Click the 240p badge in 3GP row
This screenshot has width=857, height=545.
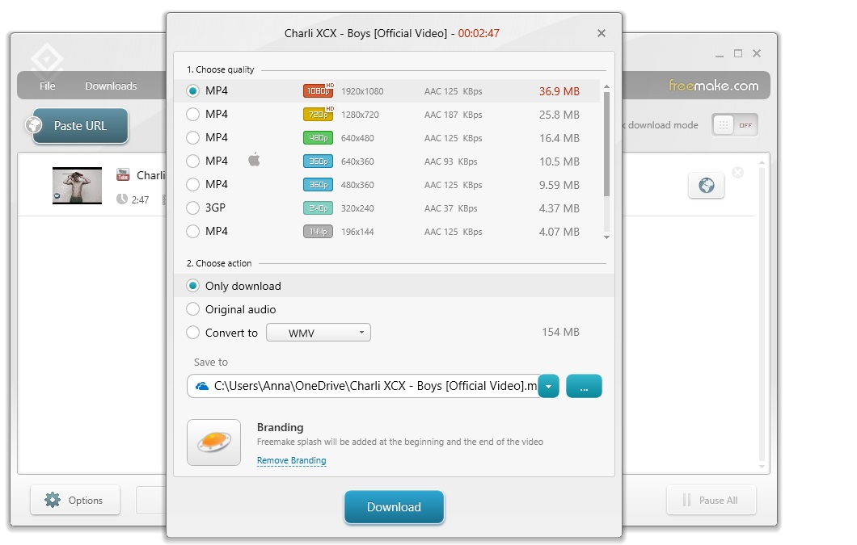tap(318, 208)
